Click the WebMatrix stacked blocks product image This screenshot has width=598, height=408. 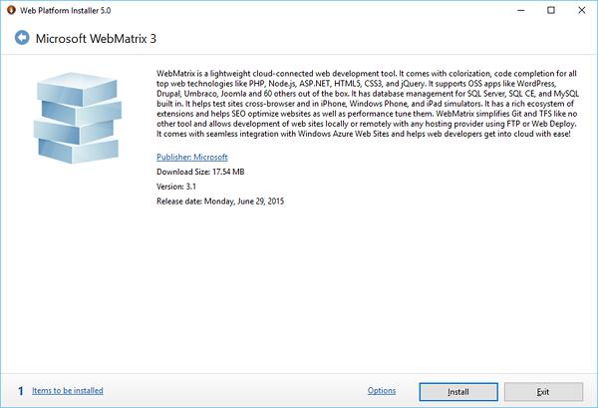tap(78, 118)
